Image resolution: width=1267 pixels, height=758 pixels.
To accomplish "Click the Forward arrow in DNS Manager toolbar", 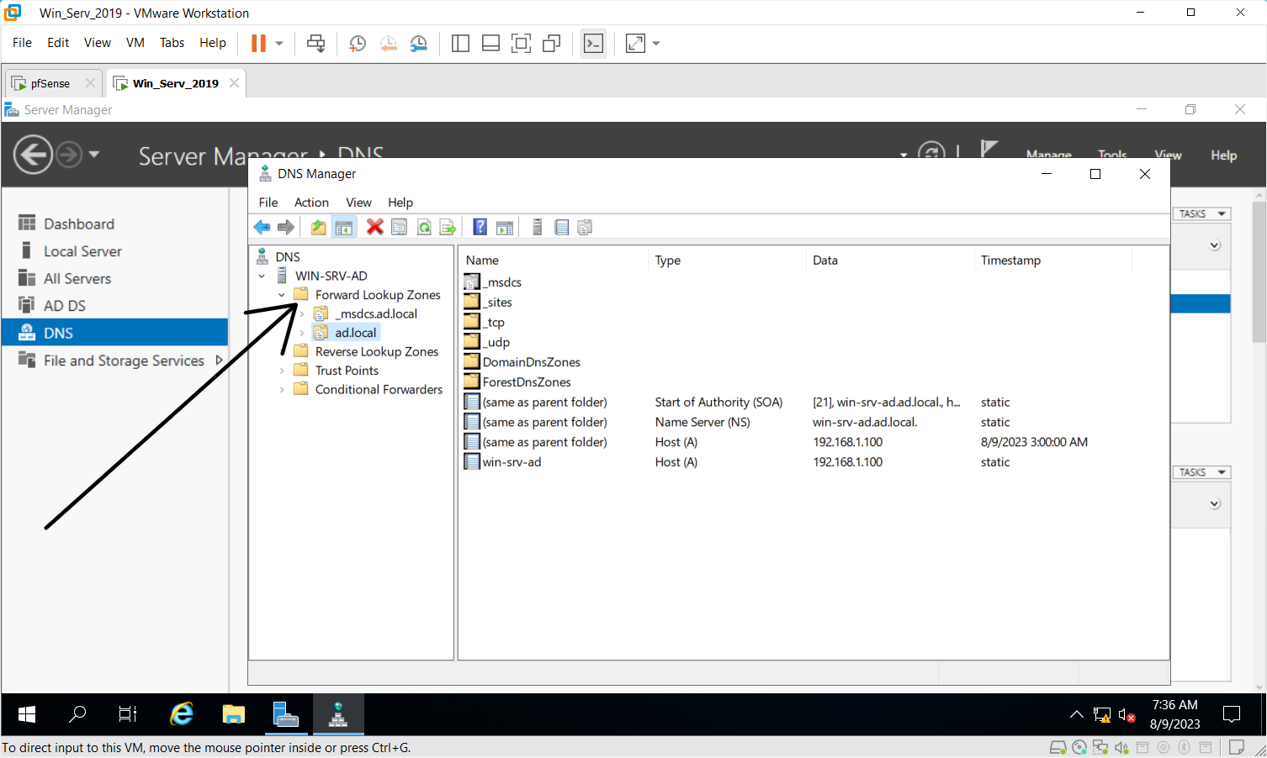I will 286,227.
